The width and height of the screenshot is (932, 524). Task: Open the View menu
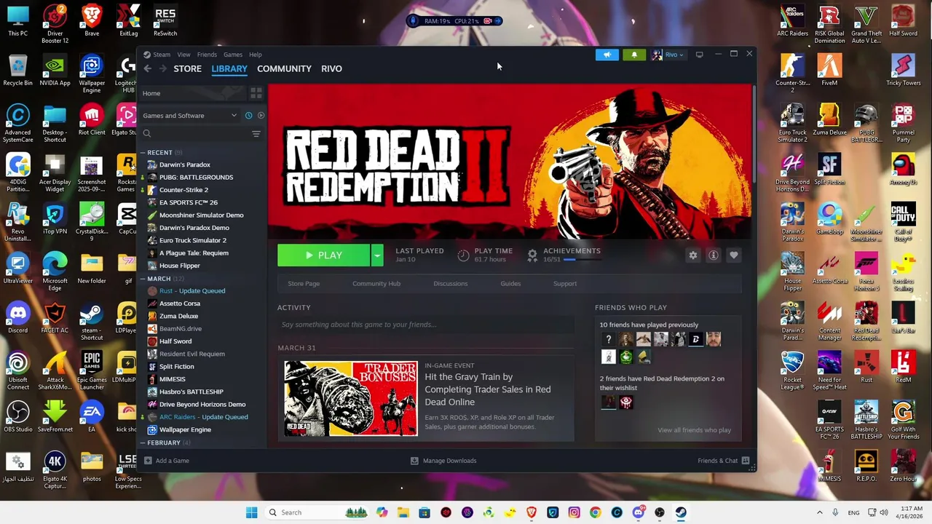(183, 55)
